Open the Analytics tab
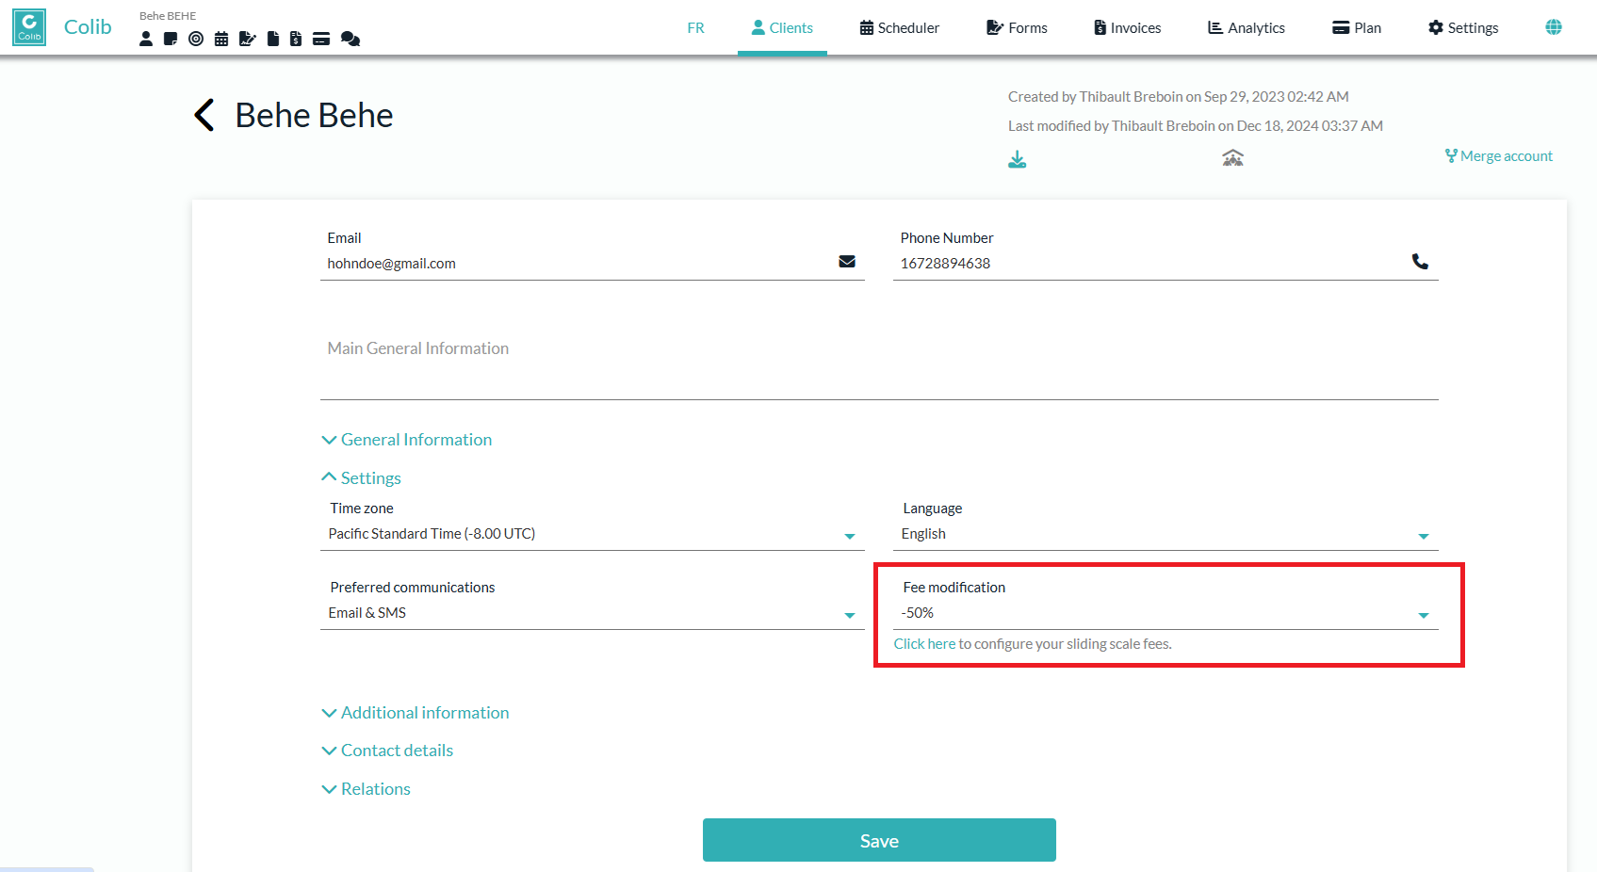Screen dimensions: 1597x872 (1247, 28)
